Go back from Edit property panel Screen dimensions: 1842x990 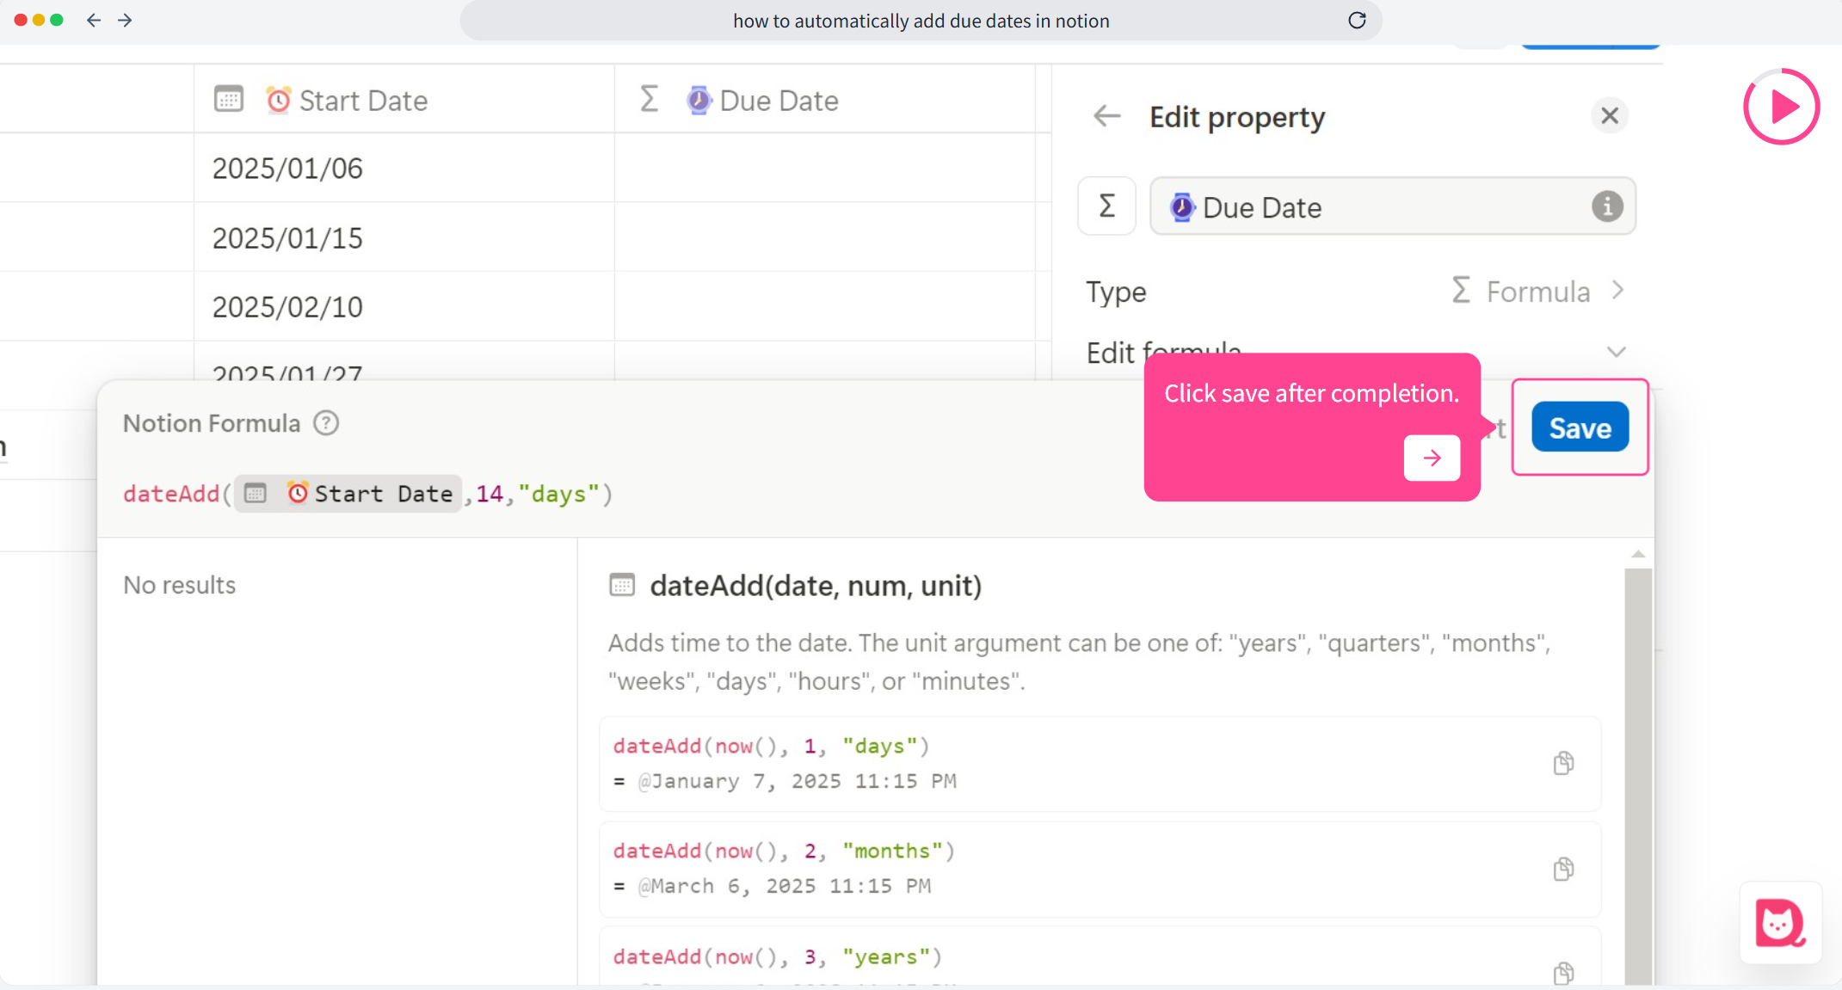tap(1106, 115)
